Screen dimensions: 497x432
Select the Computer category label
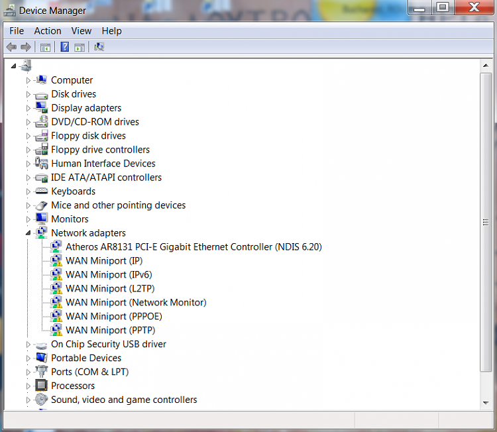(72, 80)
